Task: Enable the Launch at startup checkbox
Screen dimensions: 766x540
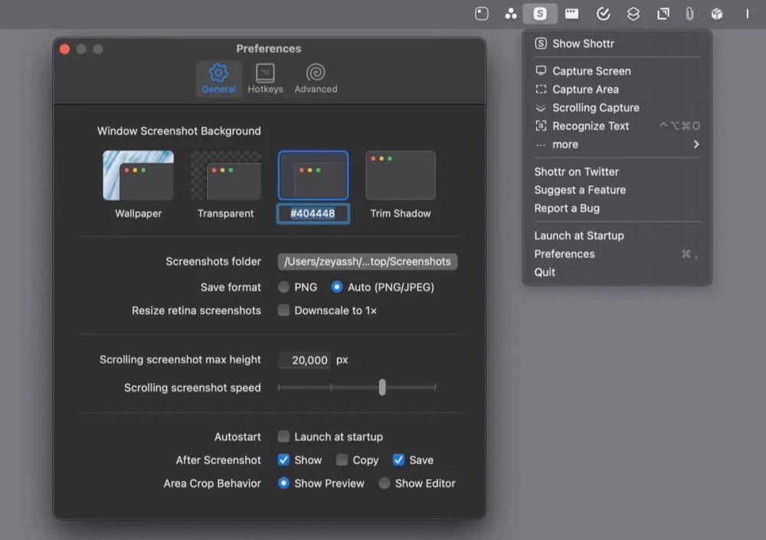Action: [x=283, y=437]
